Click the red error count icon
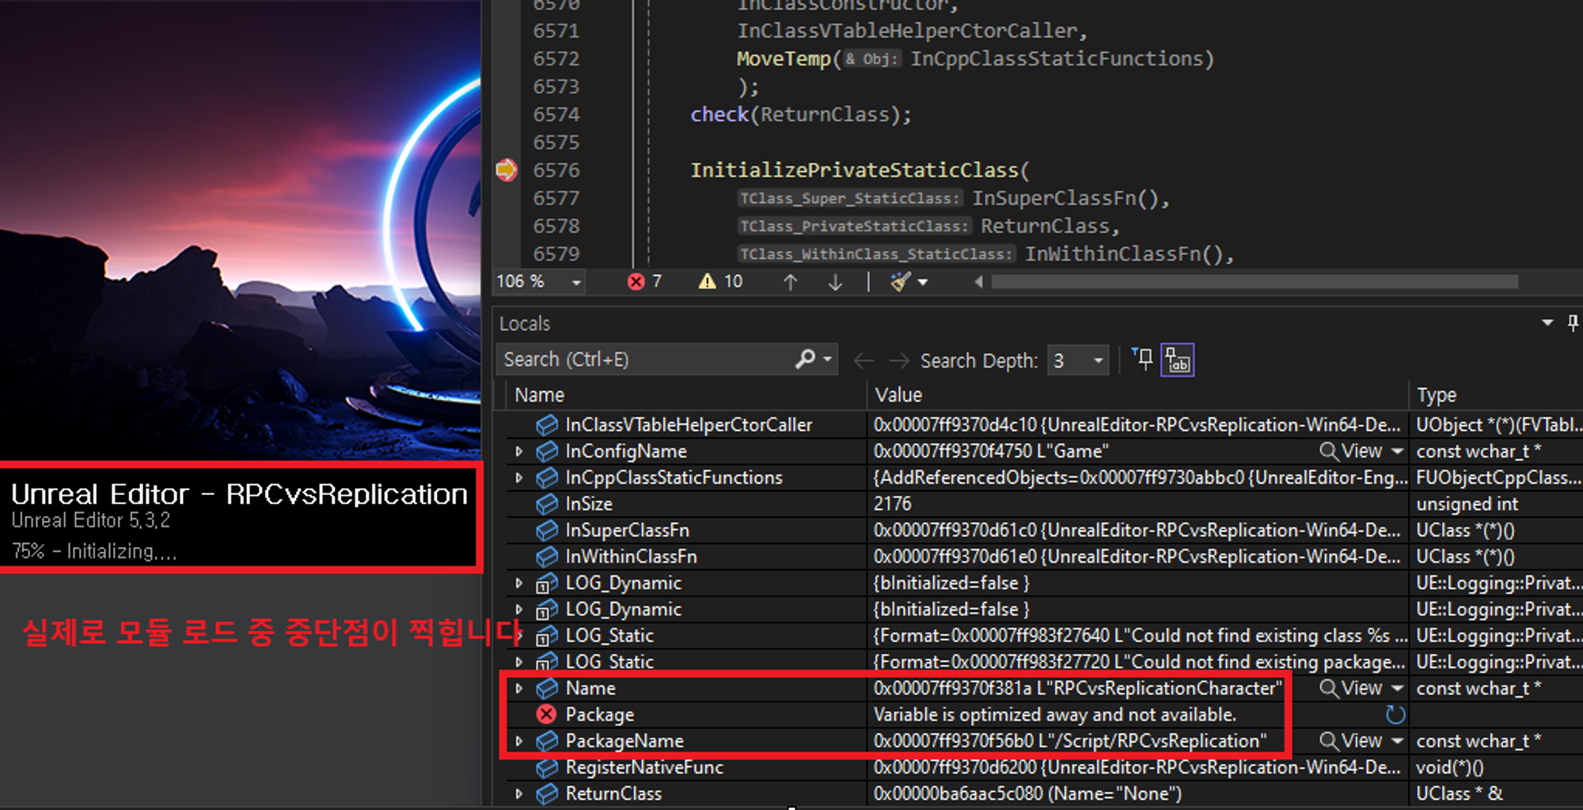The height and width of the screenshot is (810, 1583). click(636, 282)
